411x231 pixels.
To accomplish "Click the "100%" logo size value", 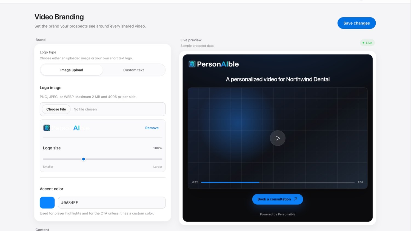I will (x=158, y=148).
